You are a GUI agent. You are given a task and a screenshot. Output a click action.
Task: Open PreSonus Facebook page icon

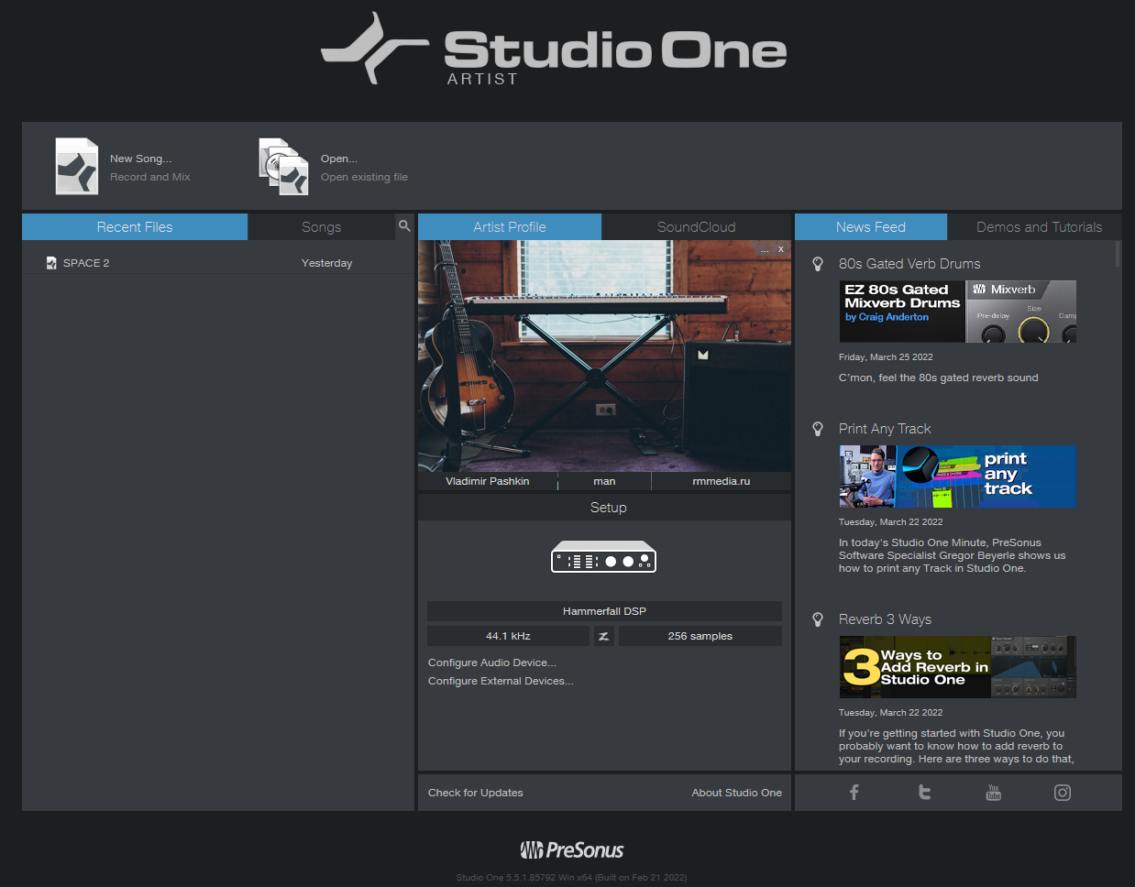(854, 793)
